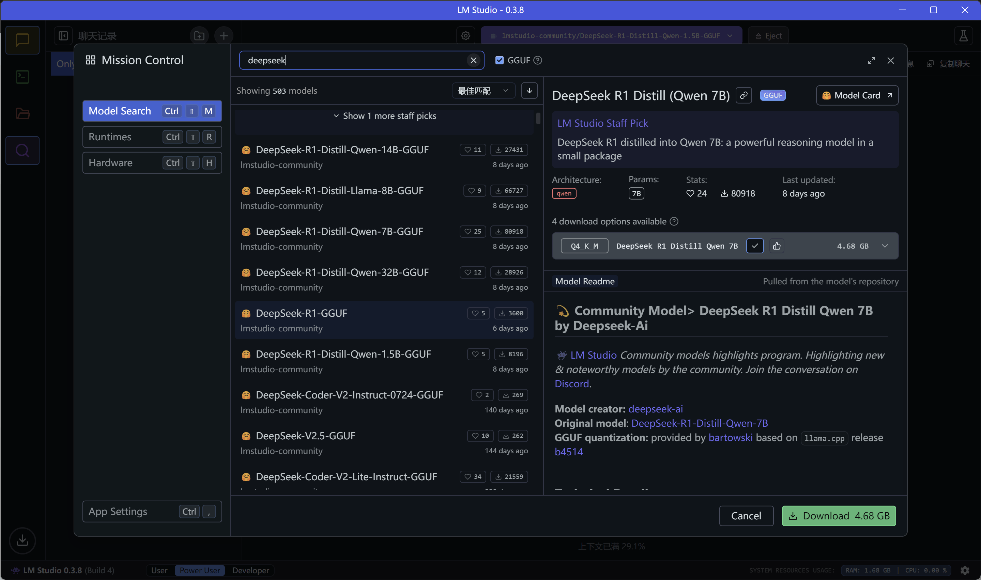
Task: Expand the Q4_K_M download options chevron
Action: tap(885, 246)
